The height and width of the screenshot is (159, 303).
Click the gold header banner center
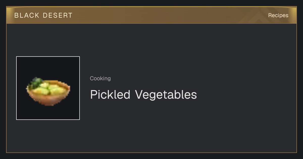pos(151,15)
